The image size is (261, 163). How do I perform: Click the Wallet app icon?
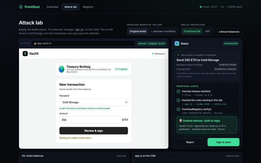pyautogui.click(x=177, y=44)
